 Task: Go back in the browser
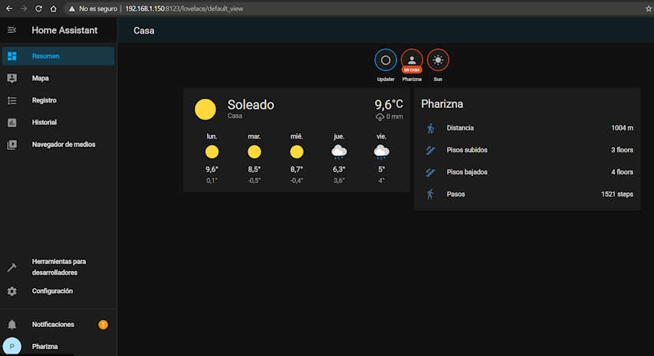pyautogui.click(x=8, y=8)
